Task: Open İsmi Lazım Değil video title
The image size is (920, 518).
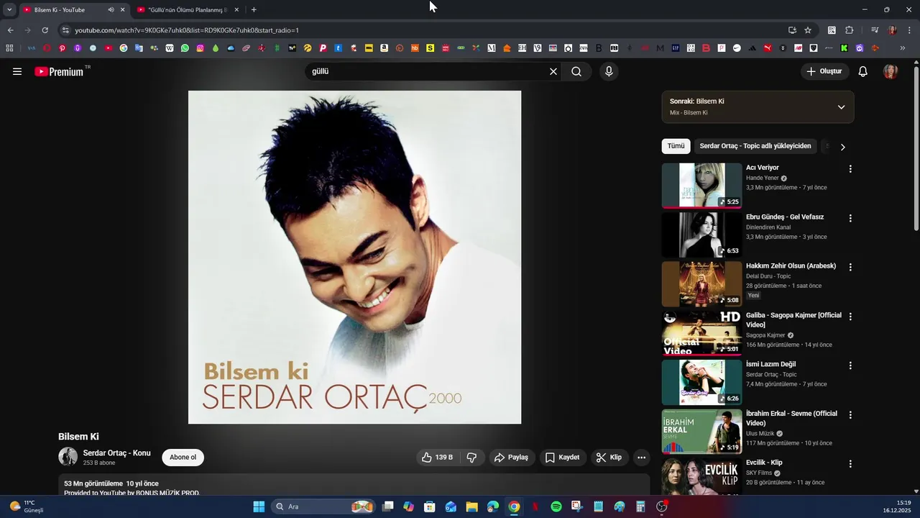Action: 770,364
